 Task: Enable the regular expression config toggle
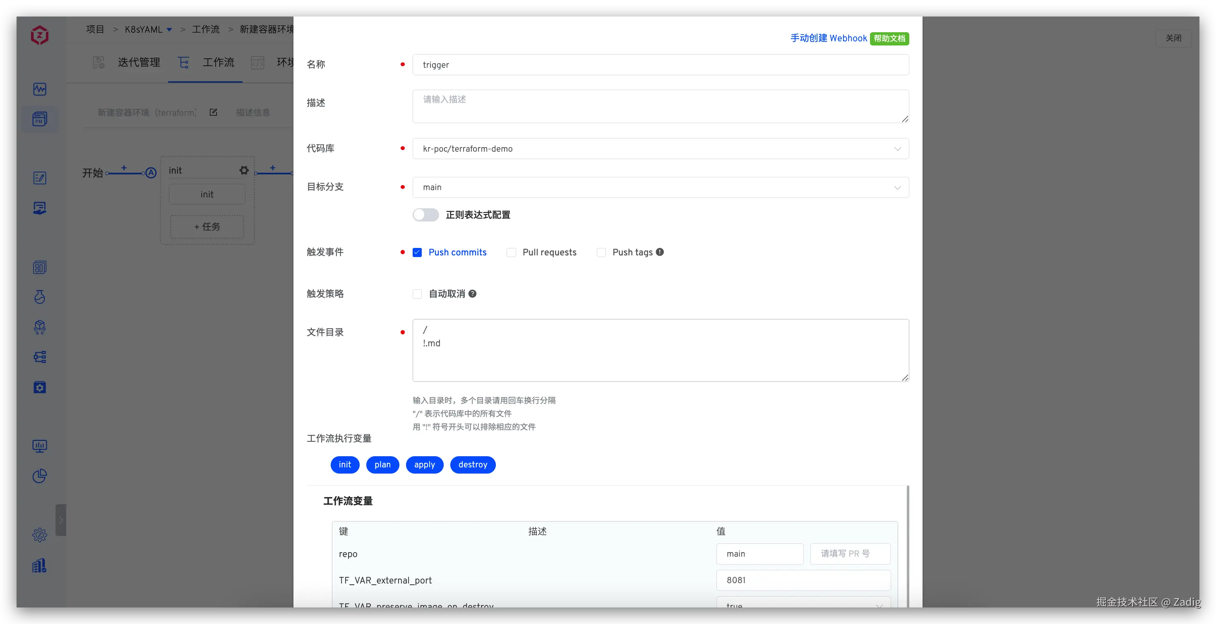(x=425, y=215)
